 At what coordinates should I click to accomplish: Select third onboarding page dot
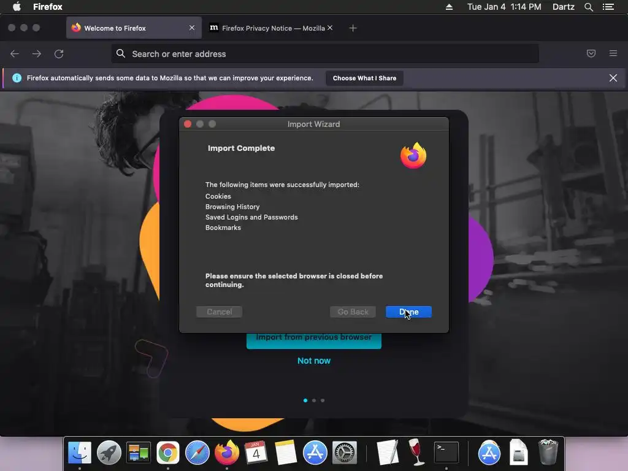[x=323, y=400]
